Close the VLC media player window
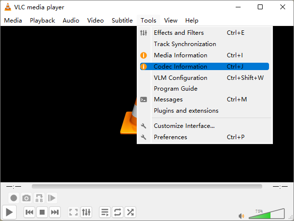Viewport: 294px width, 221px height. [283, 7]
